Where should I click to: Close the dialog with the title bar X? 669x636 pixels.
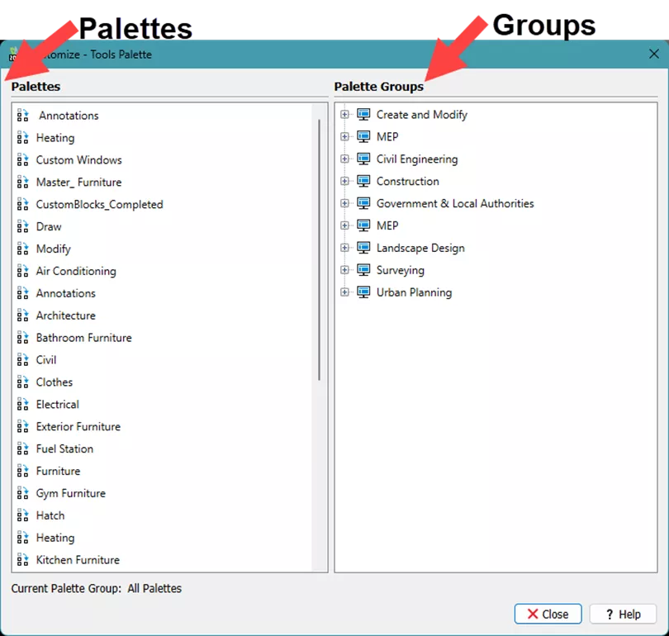click(652, 54)
